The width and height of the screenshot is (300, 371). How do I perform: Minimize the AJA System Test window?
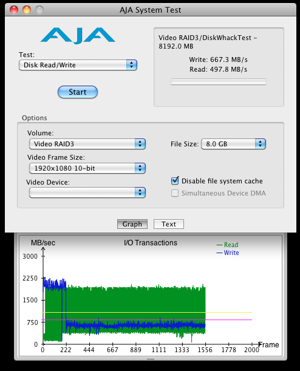(27, 10)
